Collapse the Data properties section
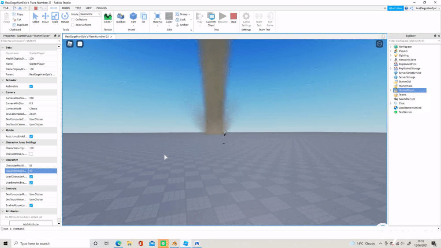This screenshot has height=248, width=441. [3, 48]
